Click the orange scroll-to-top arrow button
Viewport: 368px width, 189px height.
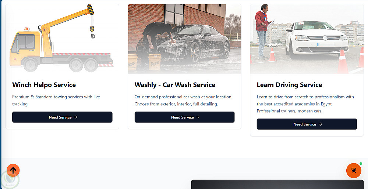[13, 170]
